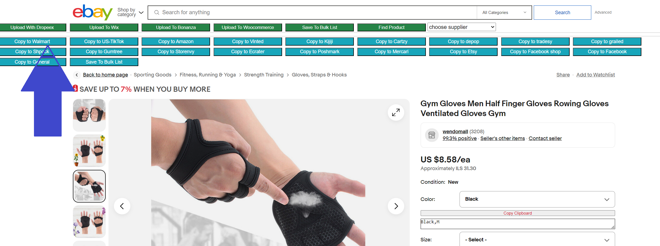
Task: Open the choose supplier combo box
Action: 461,27
